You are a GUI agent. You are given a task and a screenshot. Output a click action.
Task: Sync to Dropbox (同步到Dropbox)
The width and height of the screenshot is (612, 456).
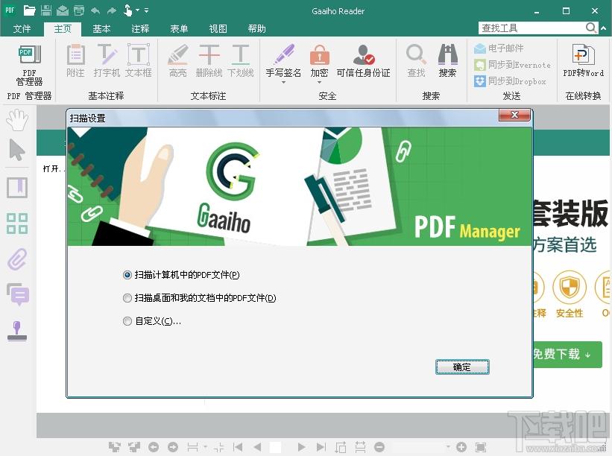[510, 81]
